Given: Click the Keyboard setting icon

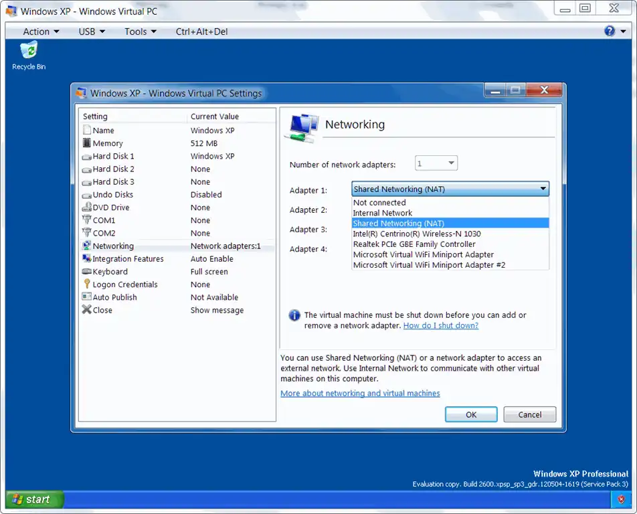Looking at the screenshot, I should pyautogui.click(x=86, y=272).
